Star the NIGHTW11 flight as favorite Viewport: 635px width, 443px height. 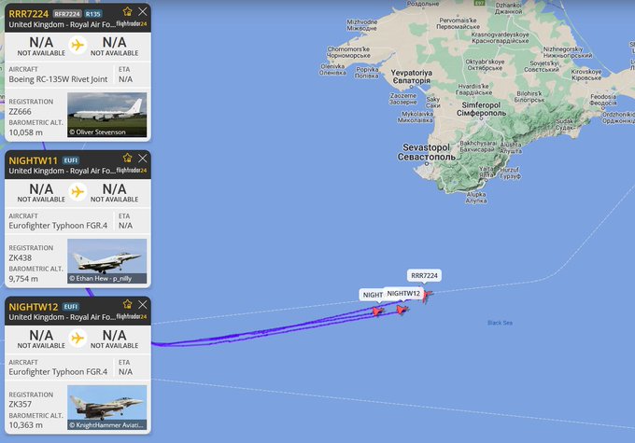[x=128, y=158]
